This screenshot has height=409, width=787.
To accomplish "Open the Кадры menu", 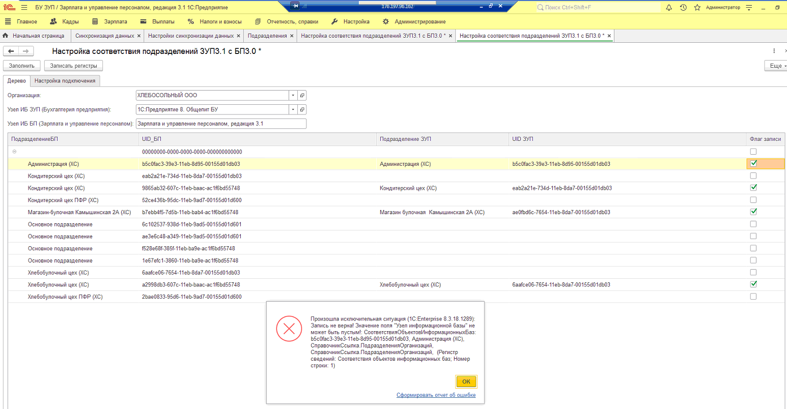I will coord(65,21).
